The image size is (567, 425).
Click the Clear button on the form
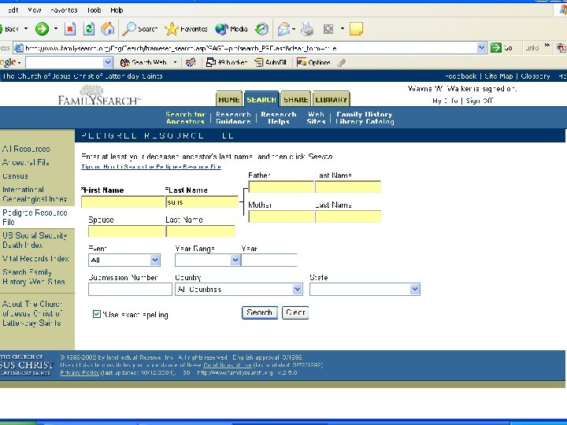tap(295, 312)
